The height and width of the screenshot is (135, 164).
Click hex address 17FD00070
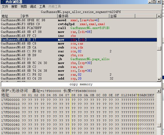click(x=10, y=129)
